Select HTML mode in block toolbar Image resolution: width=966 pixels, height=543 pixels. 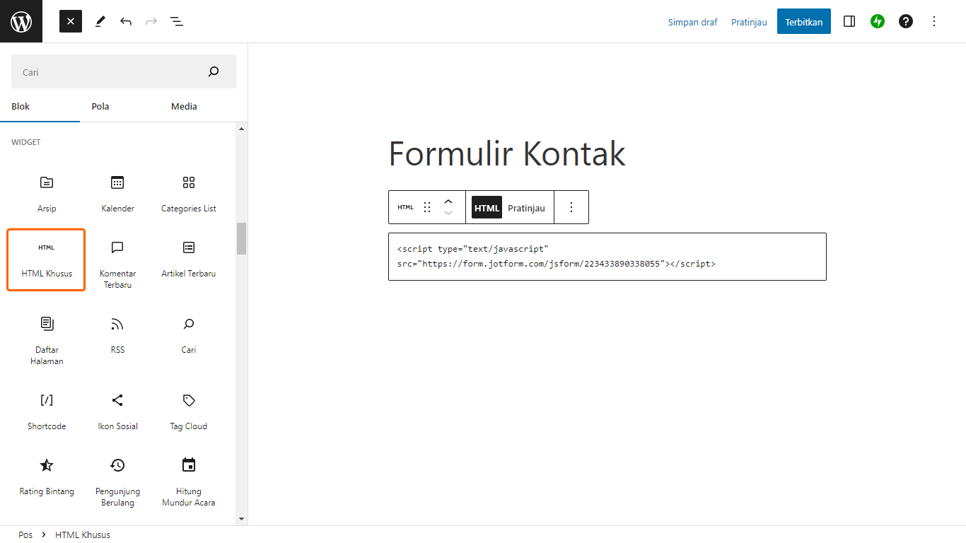487,208
